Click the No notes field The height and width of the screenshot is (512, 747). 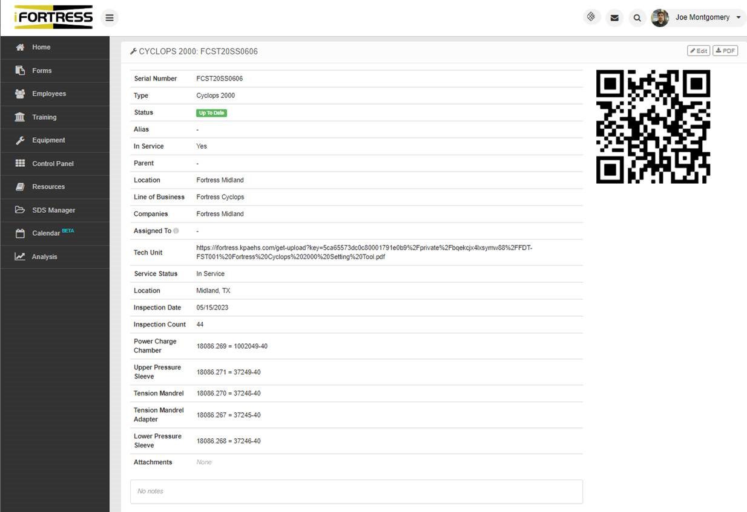click(x=357, y=491)
